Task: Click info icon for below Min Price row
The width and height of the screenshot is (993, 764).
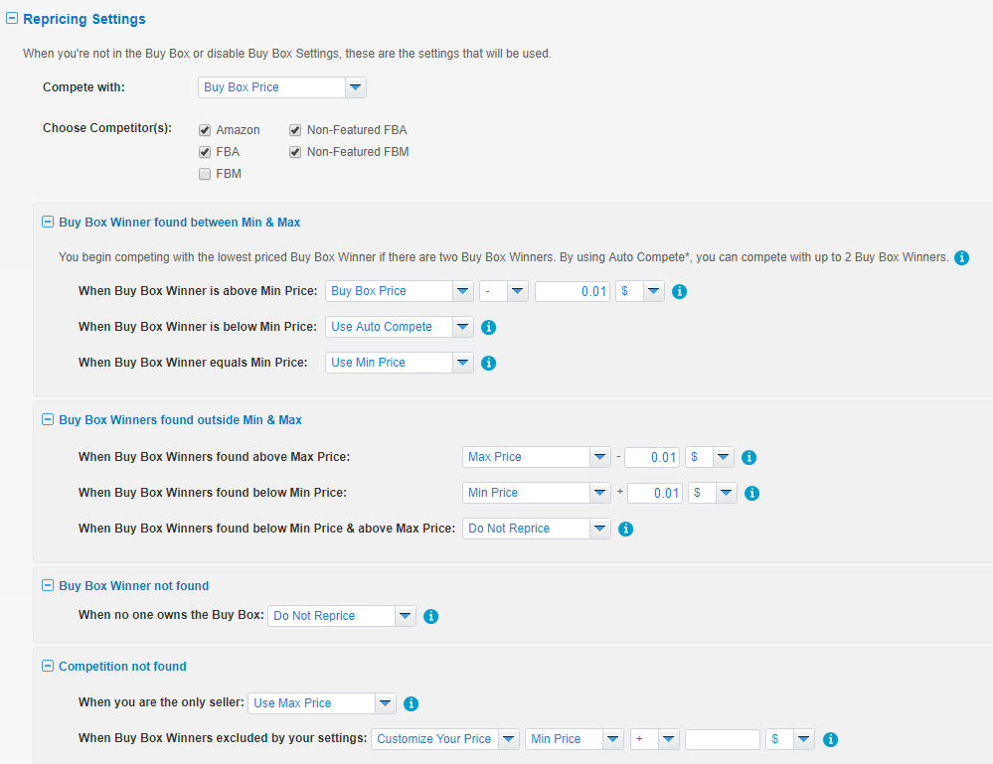Action: 488,327
